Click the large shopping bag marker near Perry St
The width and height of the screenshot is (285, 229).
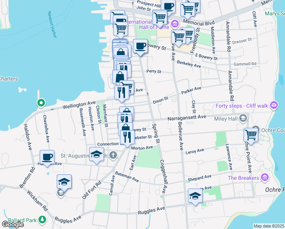[x=120, y=77]
